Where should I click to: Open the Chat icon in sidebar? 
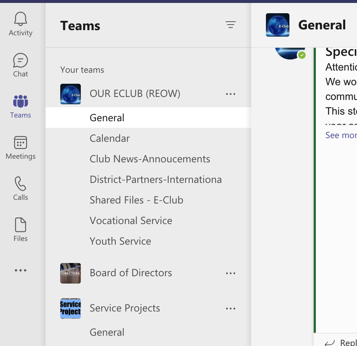coord(21,65)
